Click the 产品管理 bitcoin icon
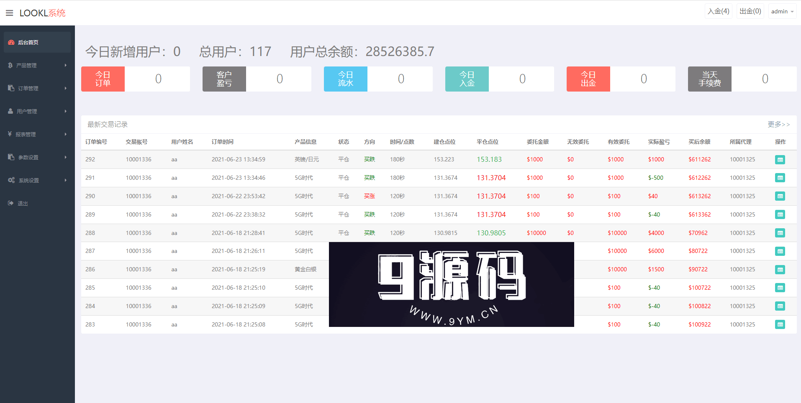 (x=10, y=65)
